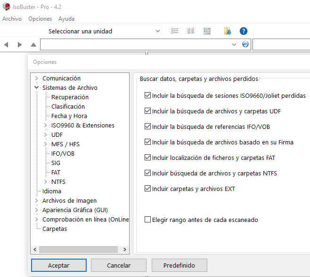Select FAT tree item
The width and height of the screenshot is (310, 277).
click(x=56, y=173)
